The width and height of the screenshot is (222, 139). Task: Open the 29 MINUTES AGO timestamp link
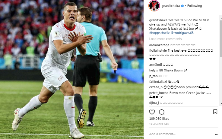pyautogui.click(x=159, y=124)
